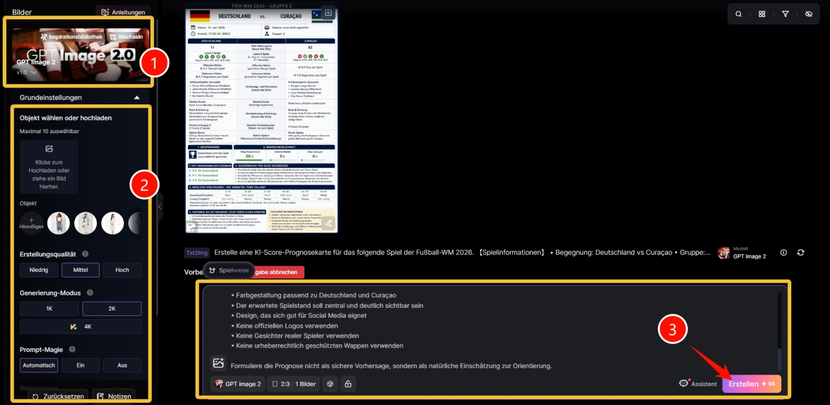Image resolution: width=830 pixels, height=405 pixels.
Task: Click the 3D cube icon in prompt bar
Action: pyautogui.click(x=330, y=384)
